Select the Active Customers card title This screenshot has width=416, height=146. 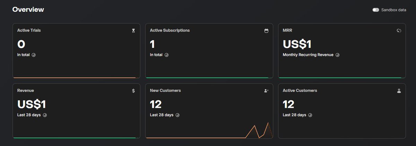(x=300, y=91)
